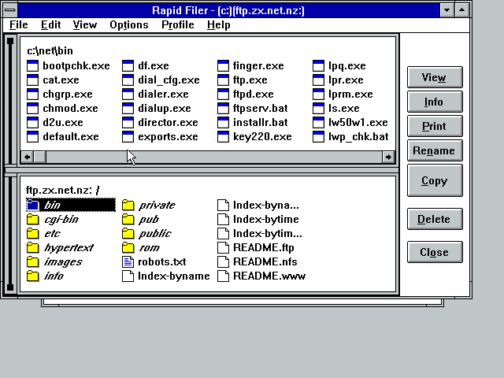Select the df.exe file icon
The width and height of the screenshot is (504, 378).
[x=128, y=65]
